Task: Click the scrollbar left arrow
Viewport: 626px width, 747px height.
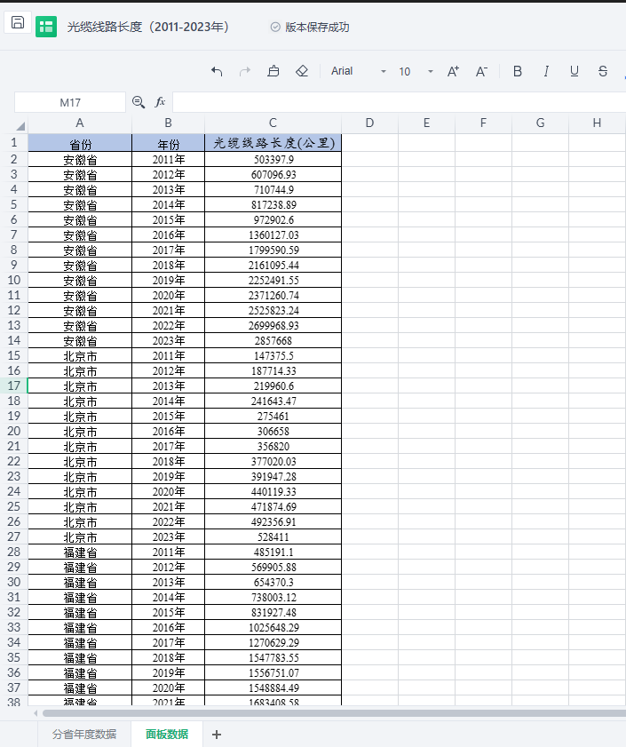Action: 36,713
